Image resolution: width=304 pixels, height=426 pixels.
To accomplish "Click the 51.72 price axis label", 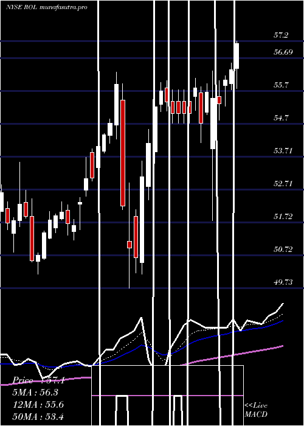I will (283, 217).
